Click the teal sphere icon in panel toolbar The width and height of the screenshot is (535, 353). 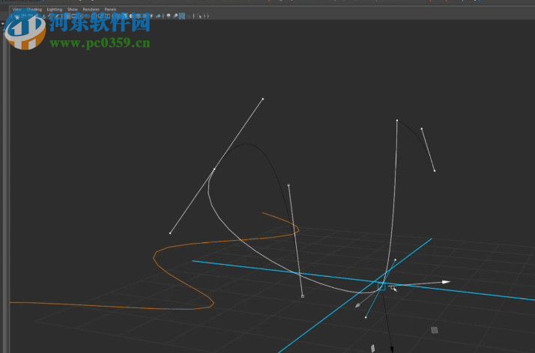158,16
